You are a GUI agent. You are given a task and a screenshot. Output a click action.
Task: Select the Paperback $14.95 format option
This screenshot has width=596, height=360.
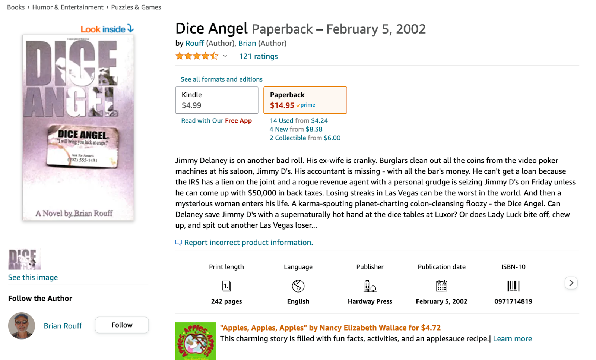click(305, 100)
